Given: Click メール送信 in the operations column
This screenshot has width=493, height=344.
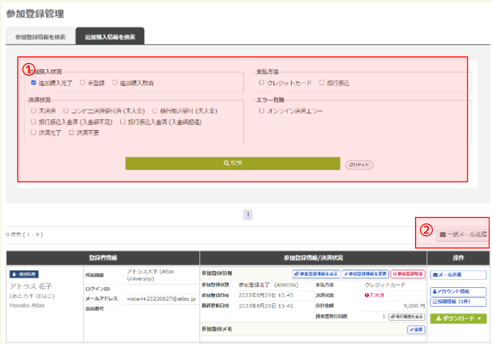Looking at the screenshot, I should pos(457,275).
